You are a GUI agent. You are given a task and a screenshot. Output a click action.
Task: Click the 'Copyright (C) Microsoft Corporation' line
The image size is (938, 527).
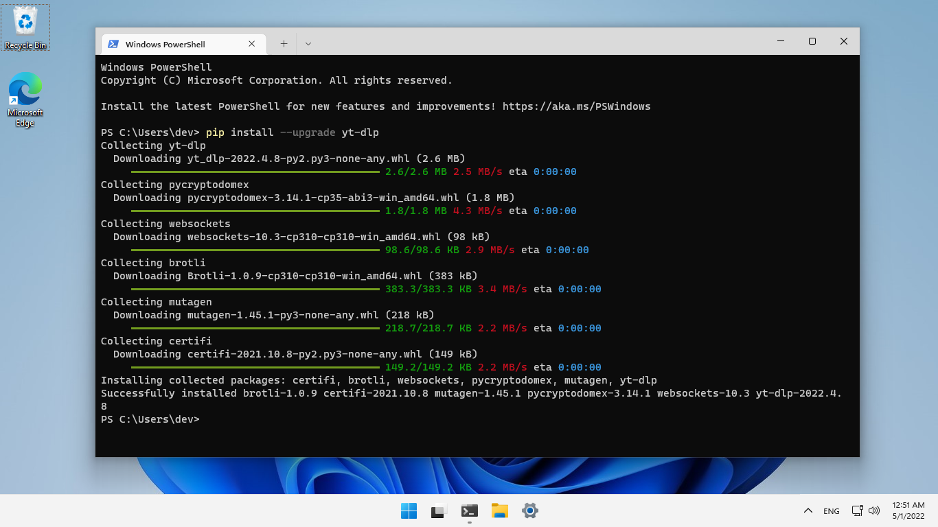pos(277,80)
